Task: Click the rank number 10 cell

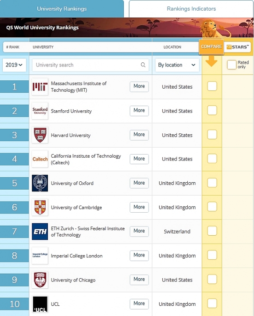Action: pyautogui.click(x=14, y=304)
